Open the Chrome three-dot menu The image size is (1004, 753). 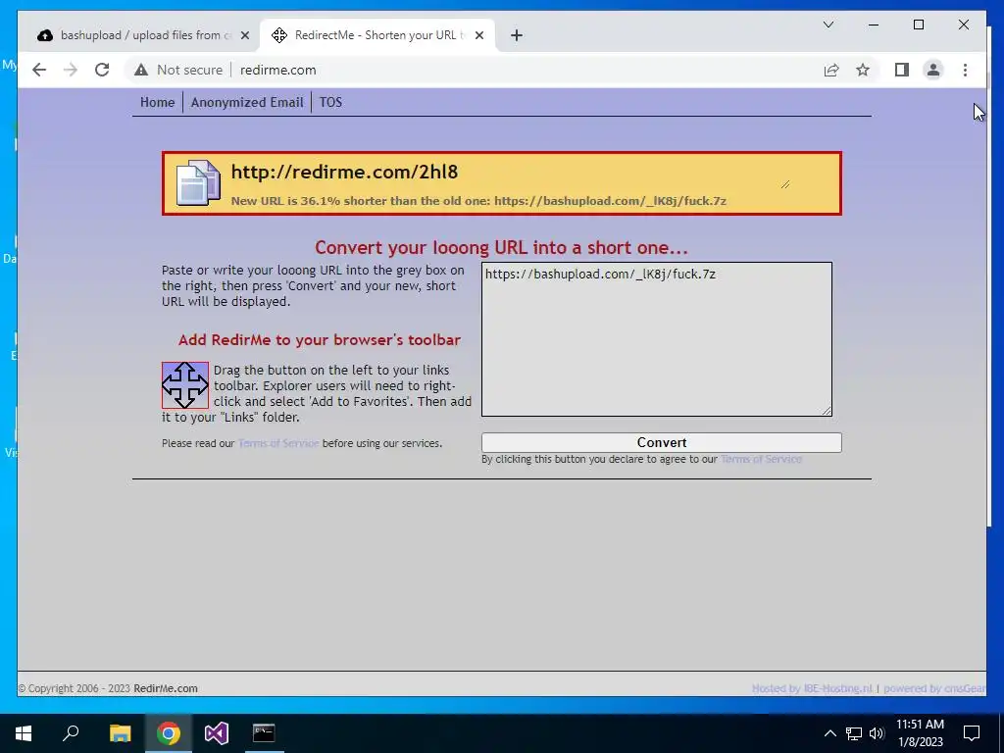pos(965,70)
